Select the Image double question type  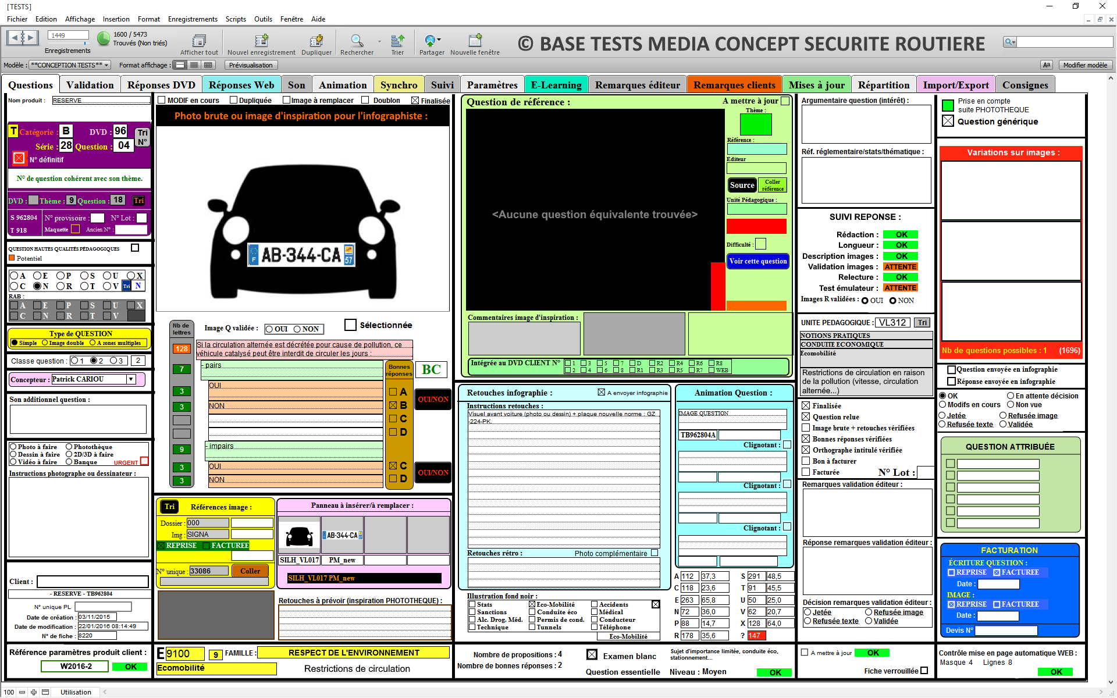pyautogui.click(x=45, y=343)
